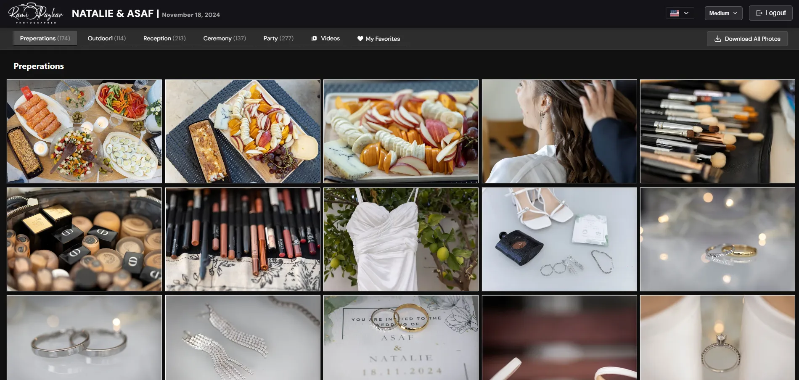Open the Medium size chevron
799x380 pixels.
coord(735,13)
